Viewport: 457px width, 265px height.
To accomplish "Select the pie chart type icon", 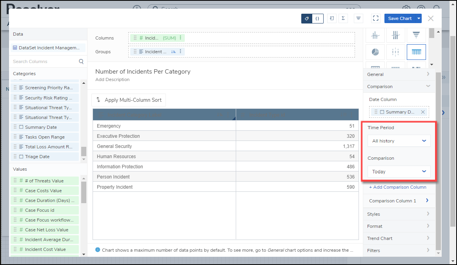I will (x=375, y=52).
